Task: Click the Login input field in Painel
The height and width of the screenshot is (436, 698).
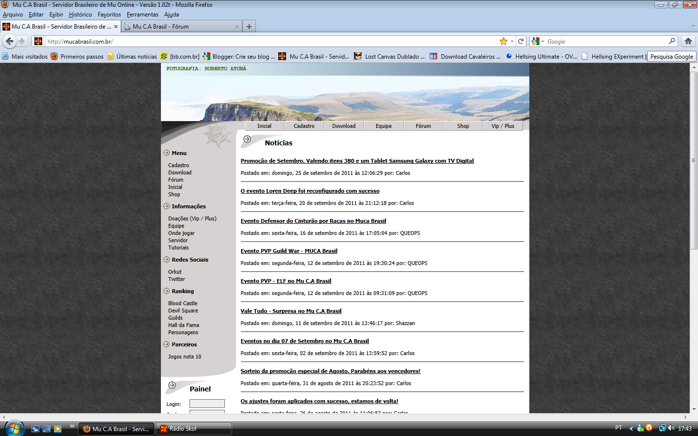Action: coord(207,404)
